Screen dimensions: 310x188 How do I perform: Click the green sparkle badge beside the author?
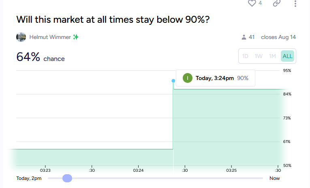coord(76,37)
